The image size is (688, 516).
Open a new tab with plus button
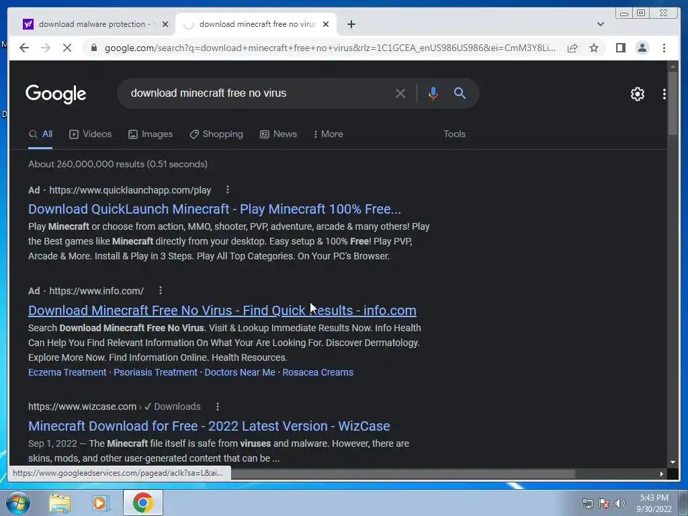click(351, 24)
